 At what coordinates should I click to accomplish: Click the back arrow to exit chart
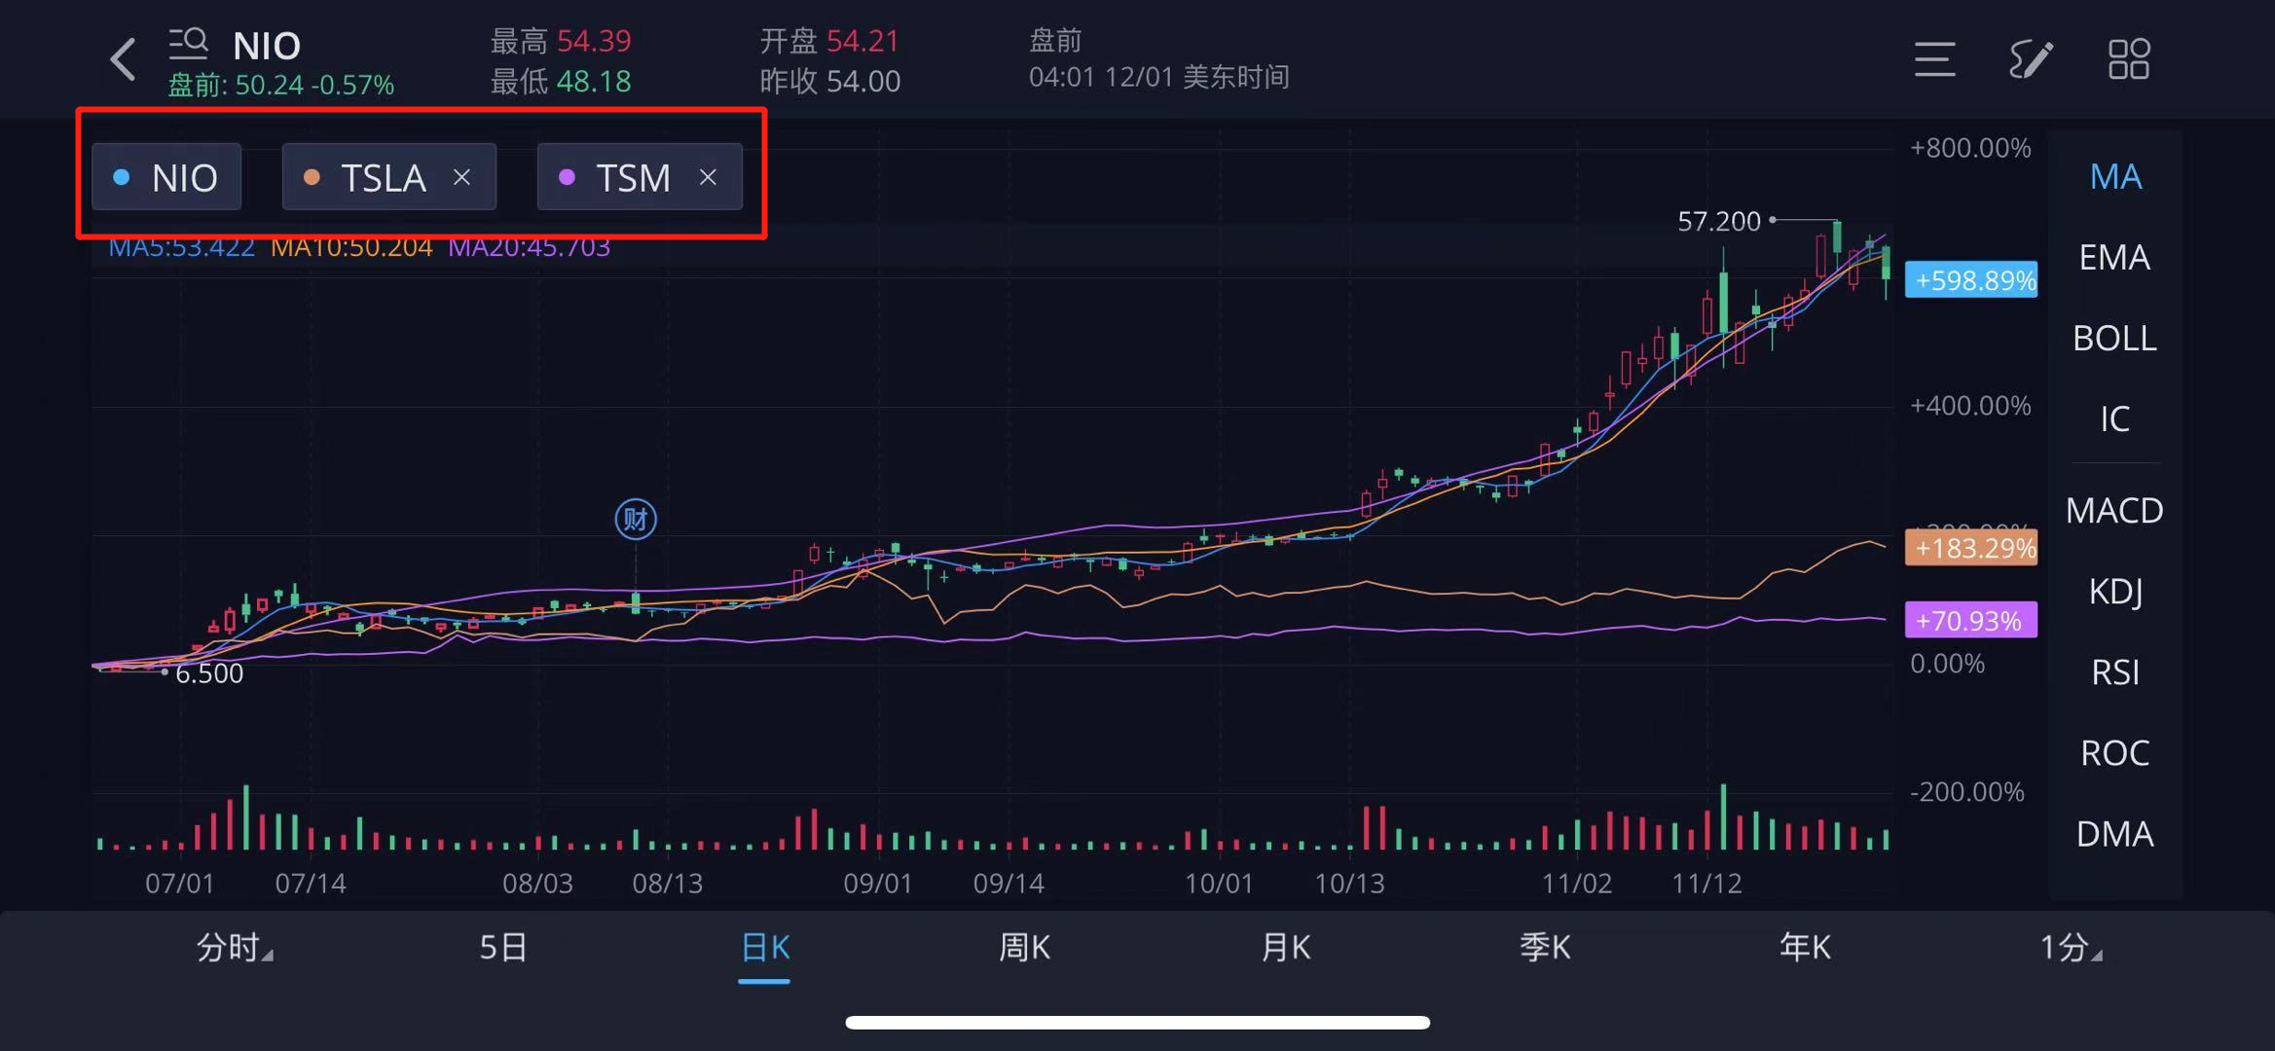123,58
